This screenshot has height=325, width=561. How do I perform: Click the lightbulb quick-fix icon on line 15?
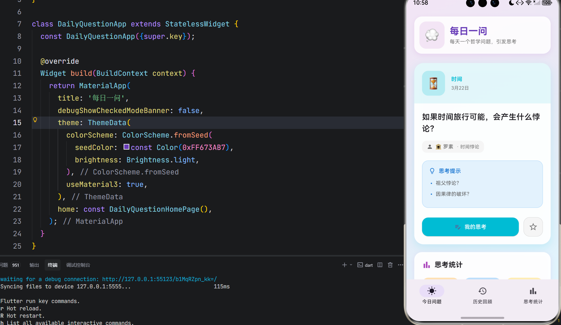point(35,120)
